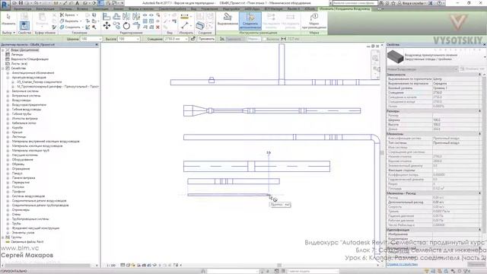The width and height of the screenshot is (487, 274).
Task: Expand the Виды tree node
Action: (3, 49)
